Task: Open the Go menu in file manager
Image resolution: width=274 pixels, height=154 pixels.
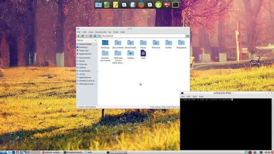Action: tap(110, 32)
